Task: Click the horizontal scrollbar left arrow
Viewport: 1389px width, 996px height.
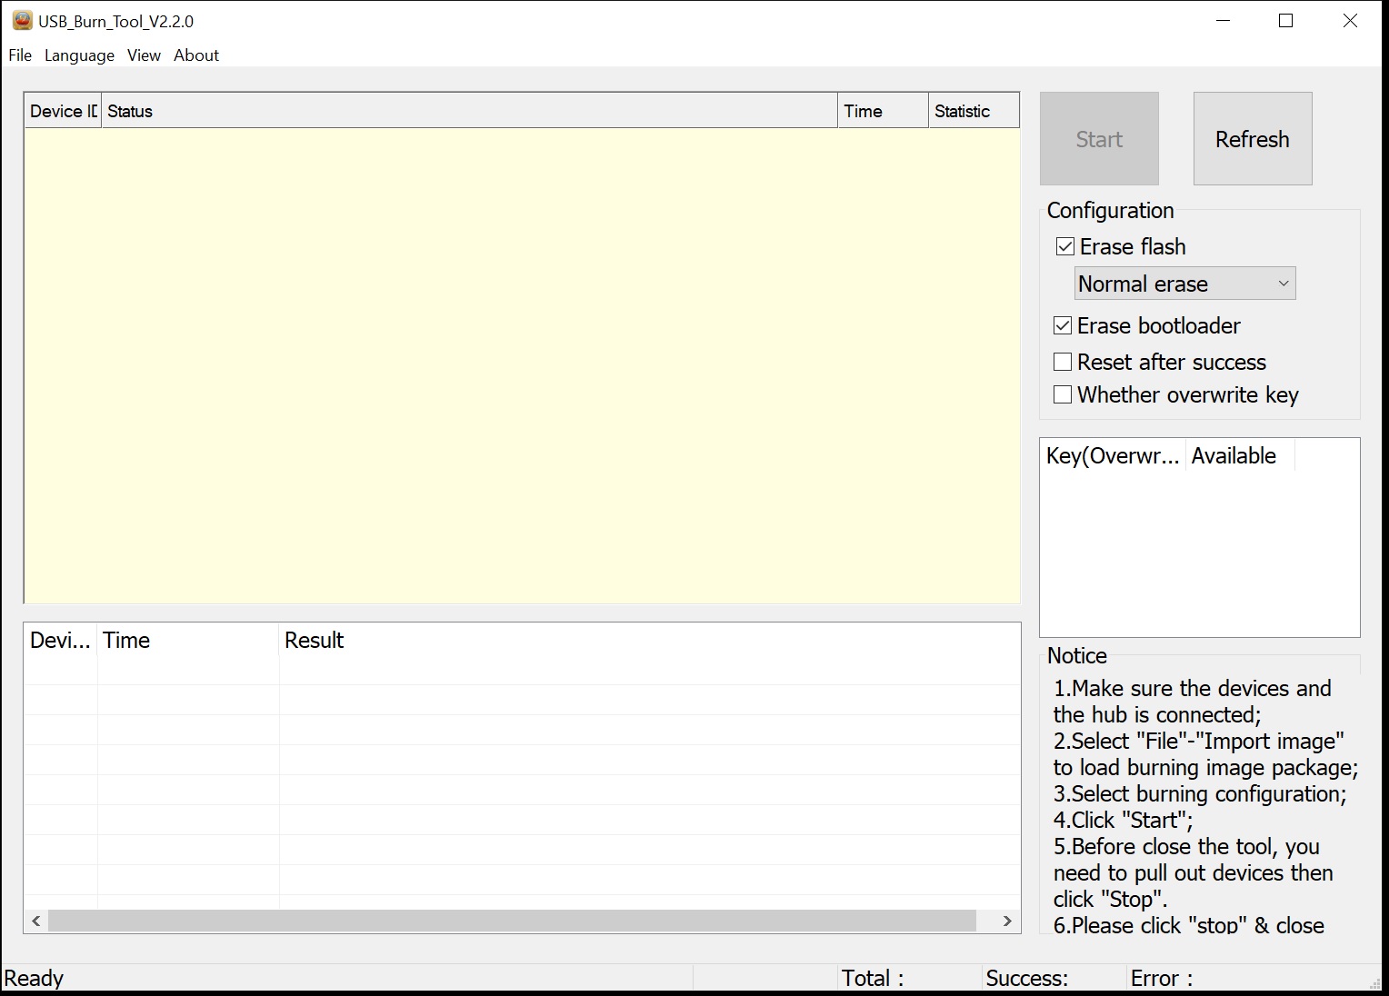Action: click(x=36, y=921)
